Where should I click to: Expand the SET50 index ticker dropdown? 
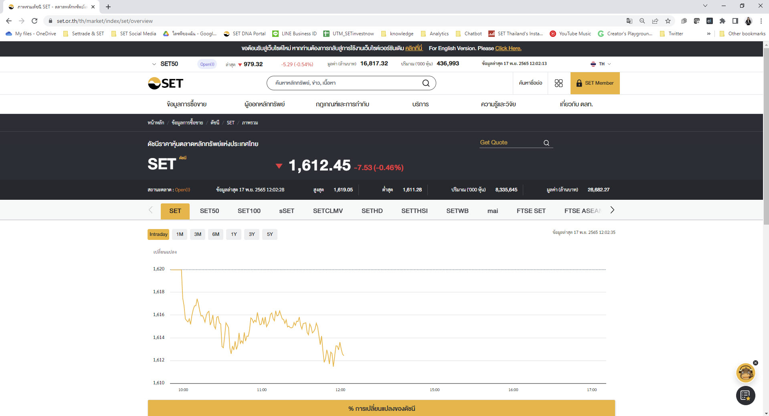point(154,64)
